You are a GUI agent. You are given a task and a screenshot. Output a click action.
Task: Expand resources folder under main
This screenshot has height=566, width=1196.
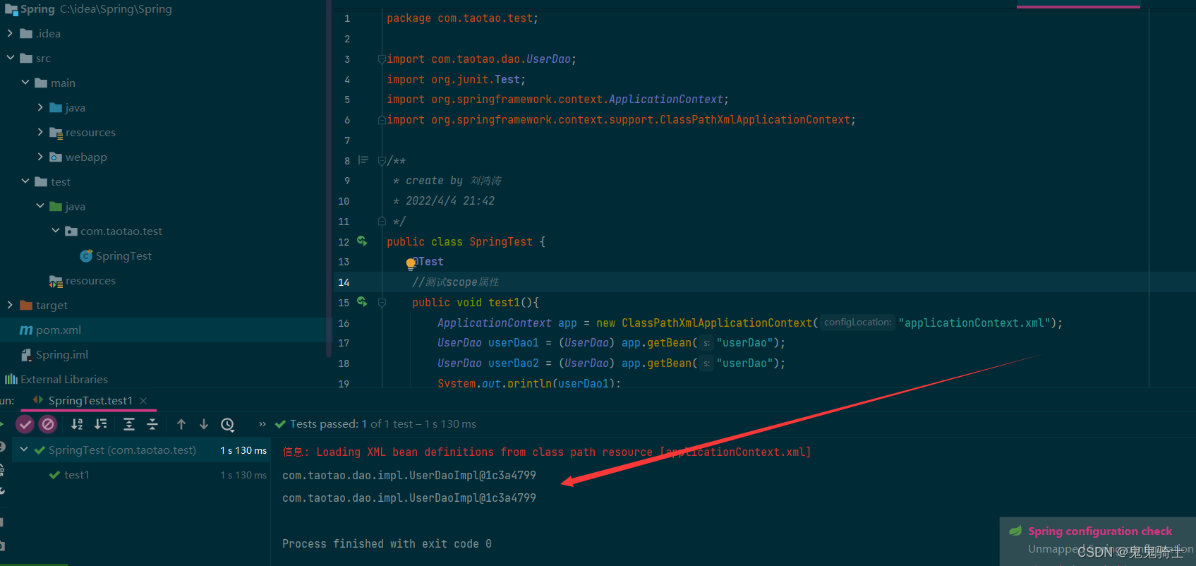tap(40, 132)
